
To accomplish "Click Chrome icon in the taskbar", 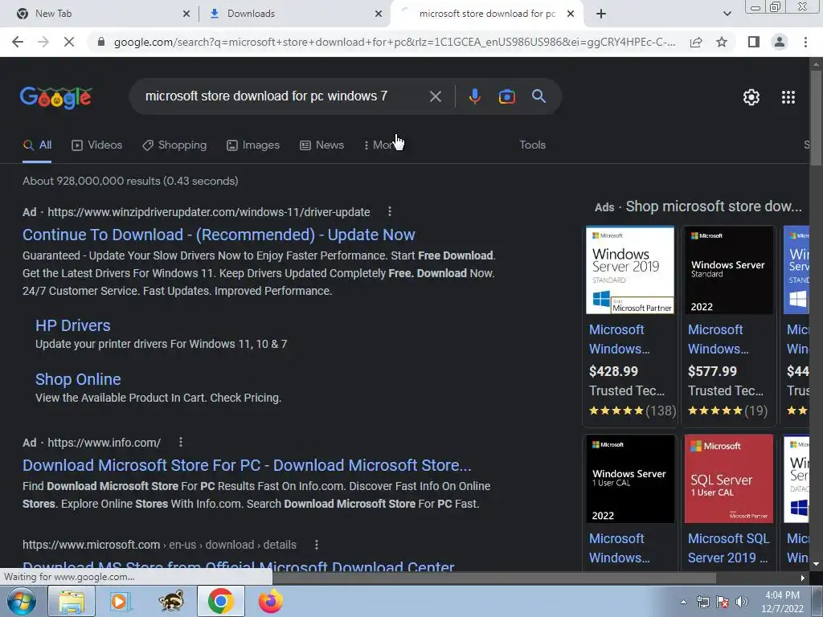I will click(221, 601).
